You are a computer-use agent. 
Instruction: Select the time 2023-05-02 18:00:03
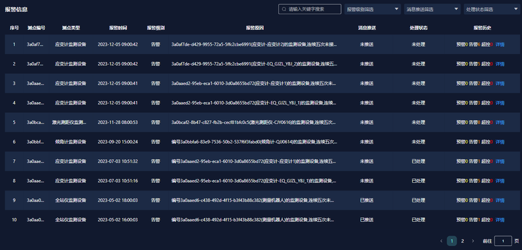coord(118,200)
